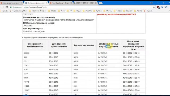Open the 'Покупки в Интернет' bookmark folder
This screenshot has height=96, width=170.
pyautogui.click(x=38, y=11)
